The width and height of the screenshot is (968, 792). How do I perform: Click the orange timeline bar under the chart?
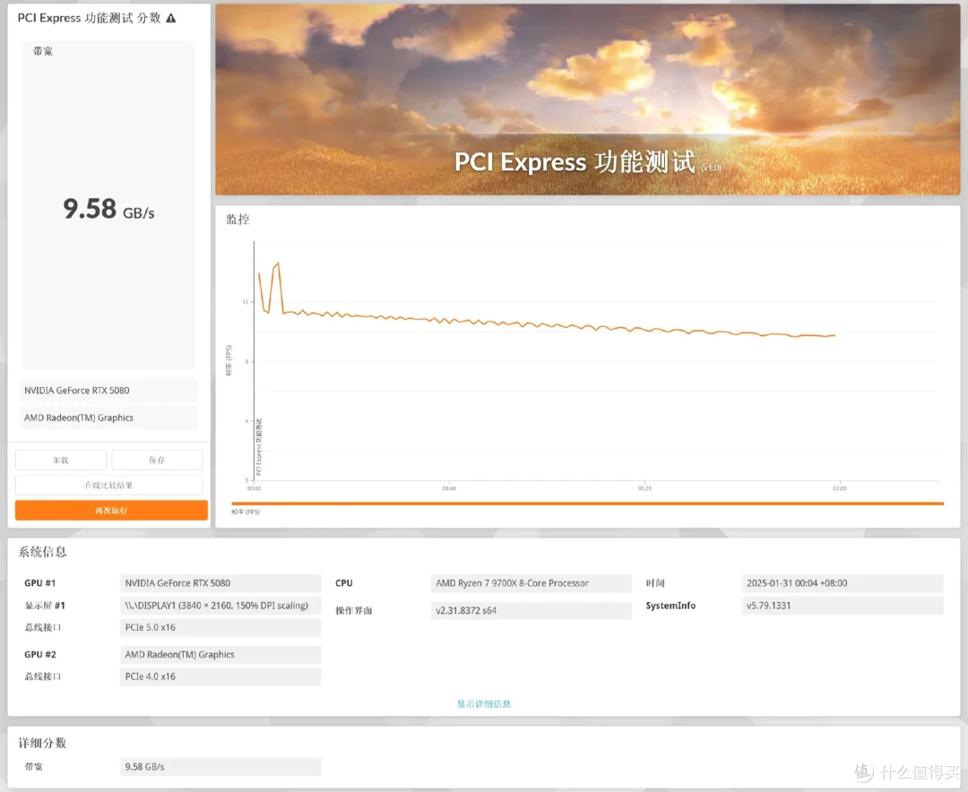pyautogui.click(x=587, y=504)
